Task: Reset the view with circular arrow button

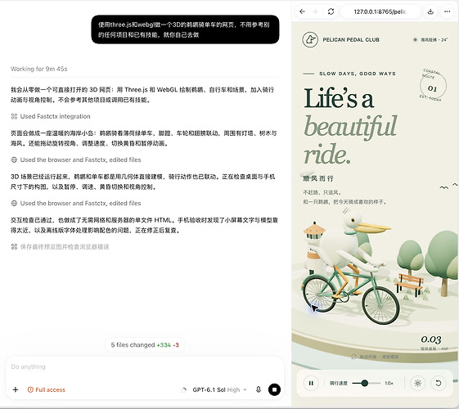Action: click(x=439, y=383)
